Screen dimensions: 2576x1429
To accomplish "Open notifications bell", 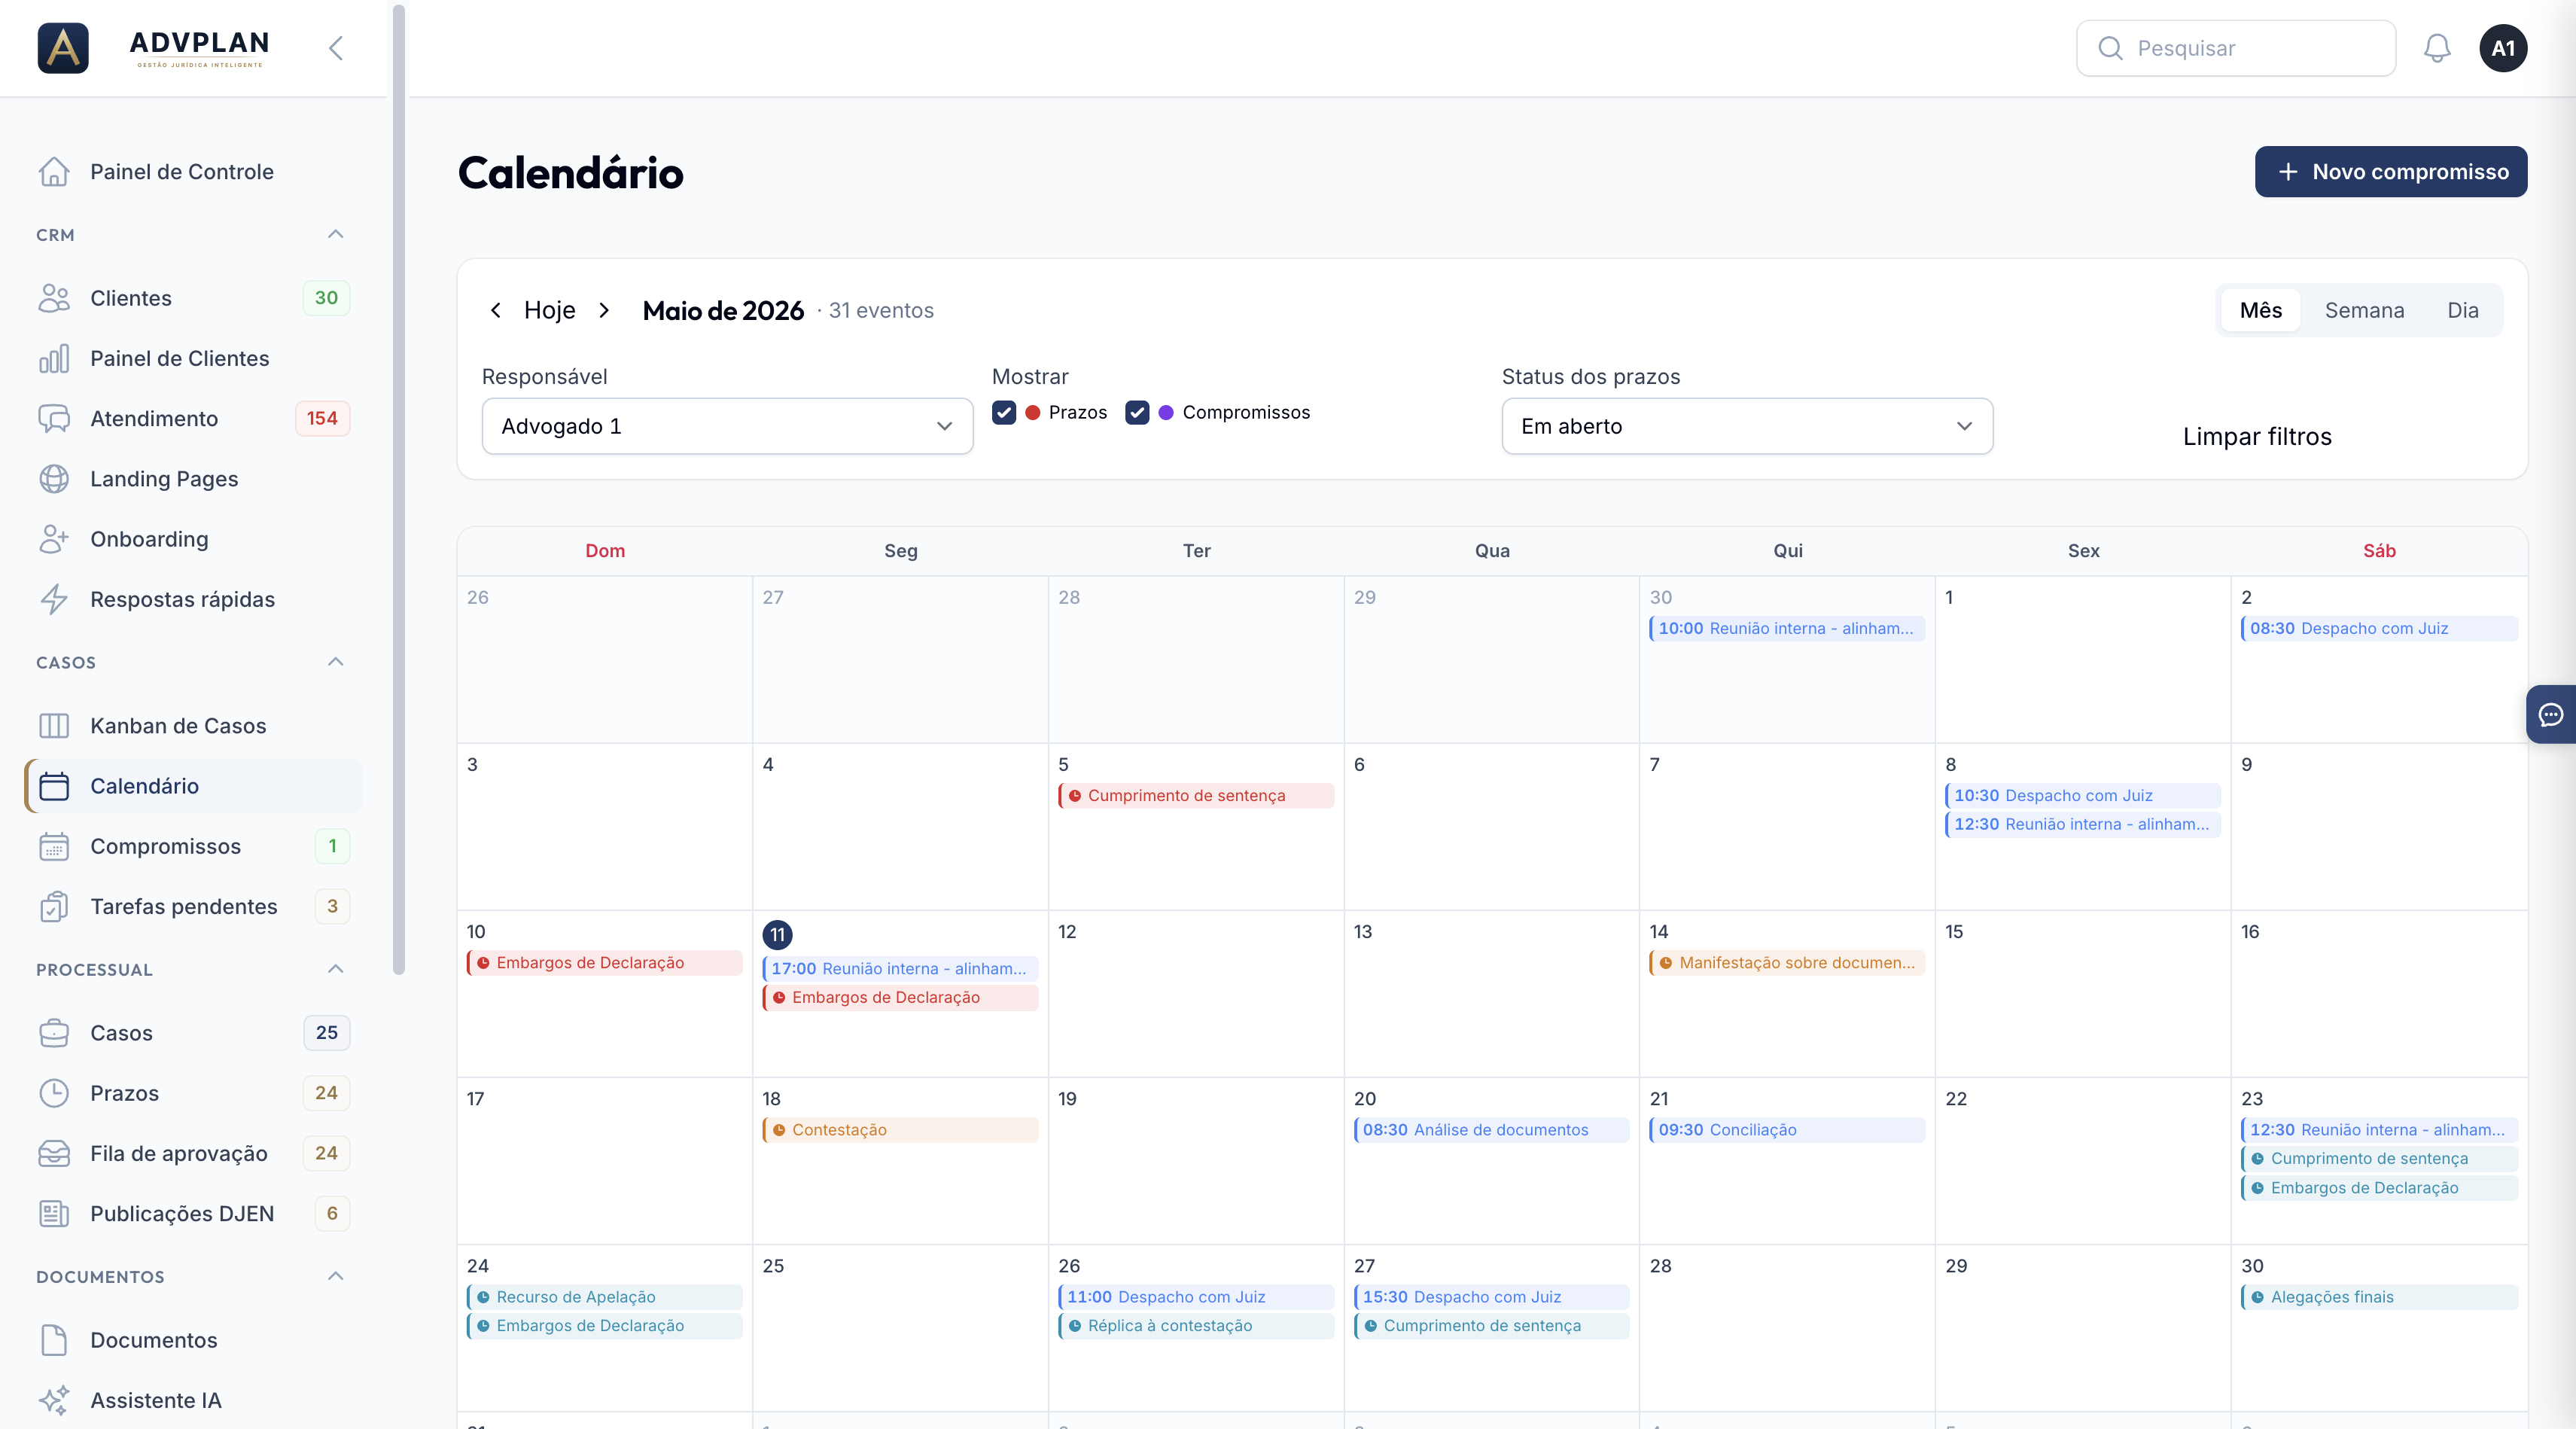I will (2437, 48).
